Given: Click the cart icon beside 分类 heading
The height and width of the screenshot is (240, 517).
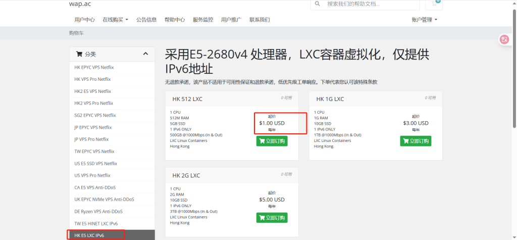Looking at the screenshot, I should [x=79, y=54].
